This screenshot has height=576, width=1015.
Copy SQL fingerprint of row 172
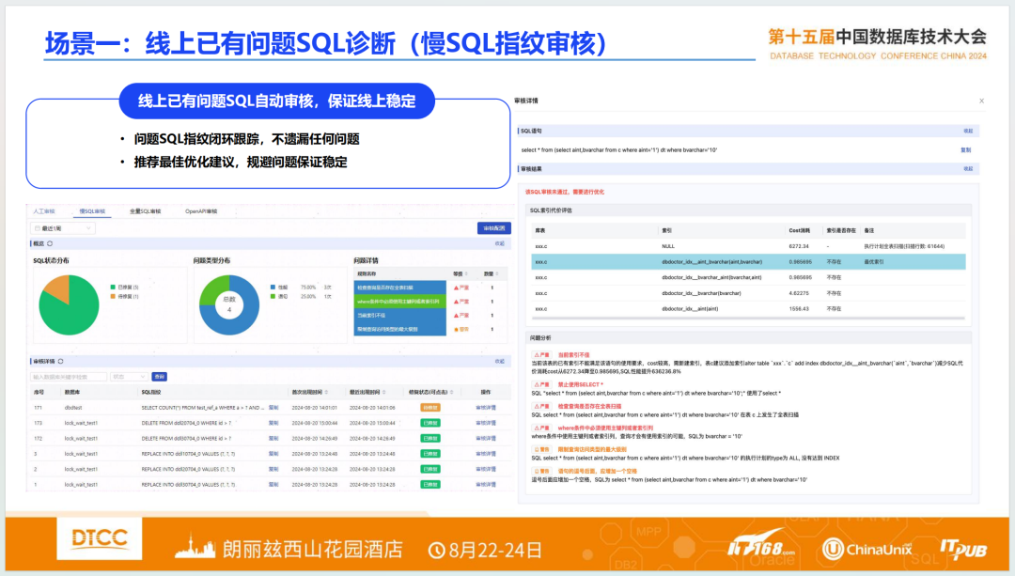[x=273, y=439]
